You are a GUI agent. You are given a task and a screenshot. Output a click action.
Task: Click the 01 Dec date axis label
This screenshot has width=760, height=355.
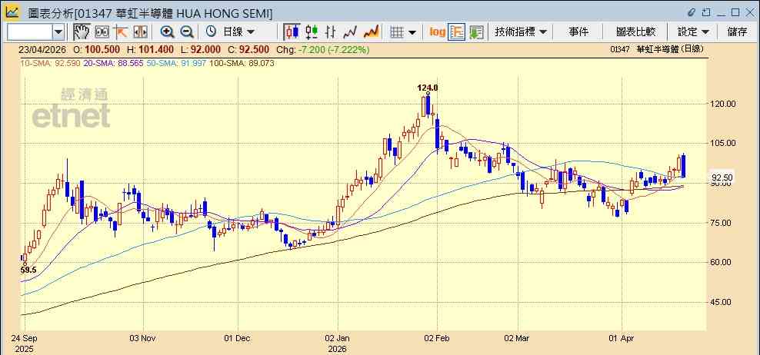pos(238,337)
